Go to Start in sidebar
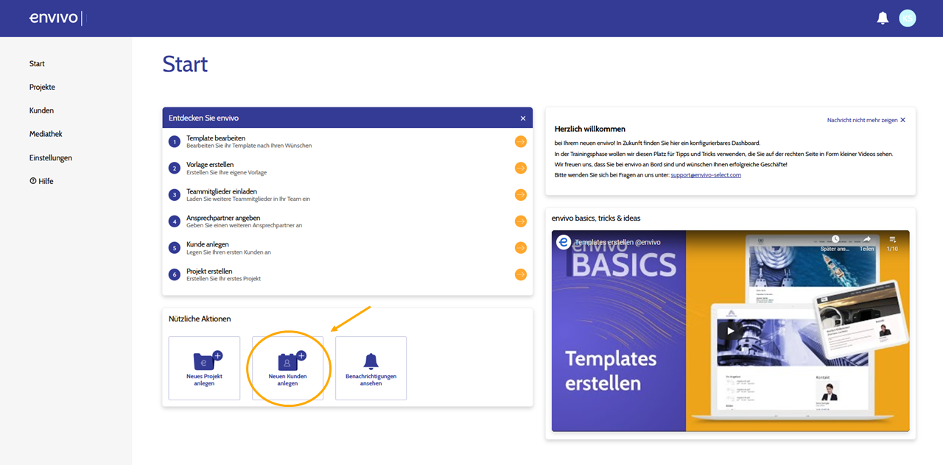The width and height of the screenshot is (943, 465). 37,64
